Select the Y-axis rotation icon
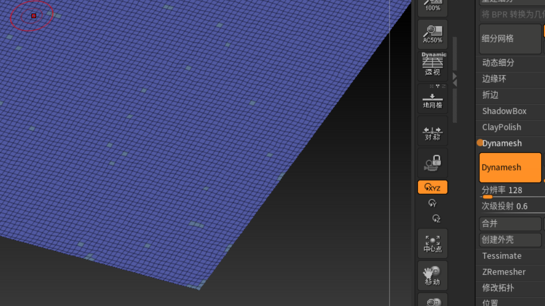The width and height of the screenshot is (545, 306). [432, 203]
